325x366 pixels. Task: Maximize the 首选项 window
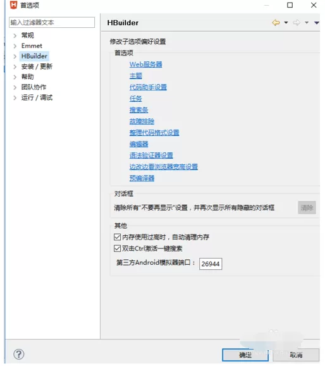(290, 5)
